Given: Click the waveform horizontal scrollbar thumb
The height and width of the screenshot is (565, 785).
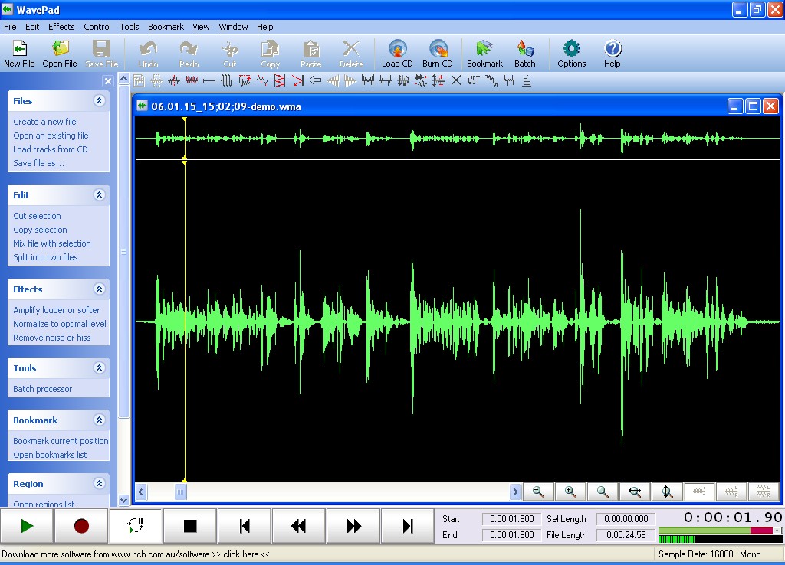Looking at the screenshot, I should [180, 492].
